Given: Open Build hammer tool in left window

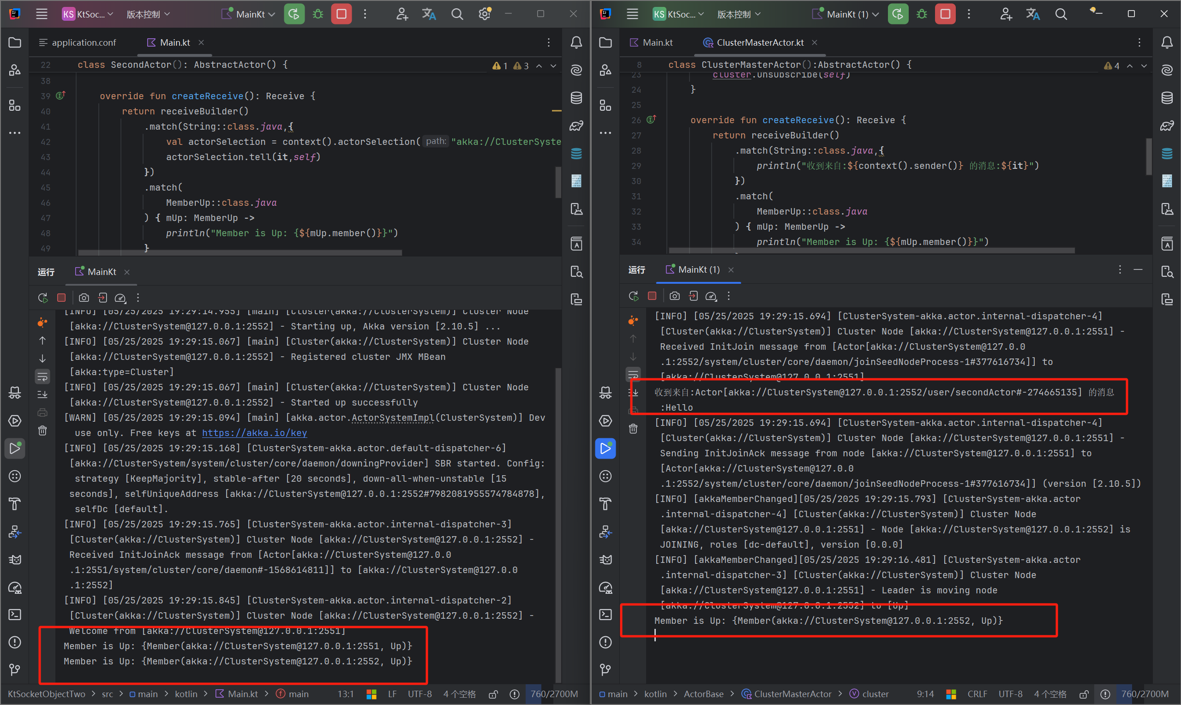Looking at the screenshot, I should (x=15, y=503).
